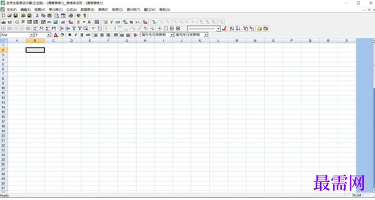Open the 编辑(E) menu
The height and width of the screenshot is (200, 375).
[x=25, y=10]
